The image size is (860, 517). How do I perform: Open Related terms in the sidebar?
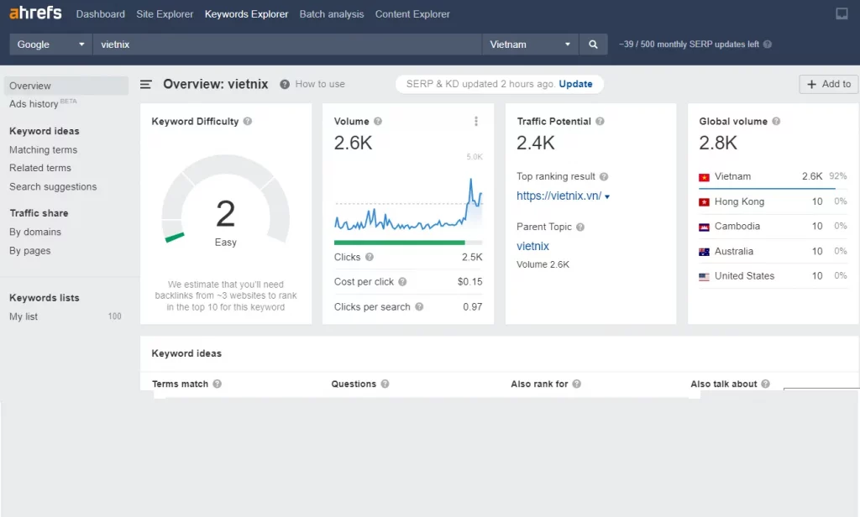pyautogui.click(x=40, y=168)
